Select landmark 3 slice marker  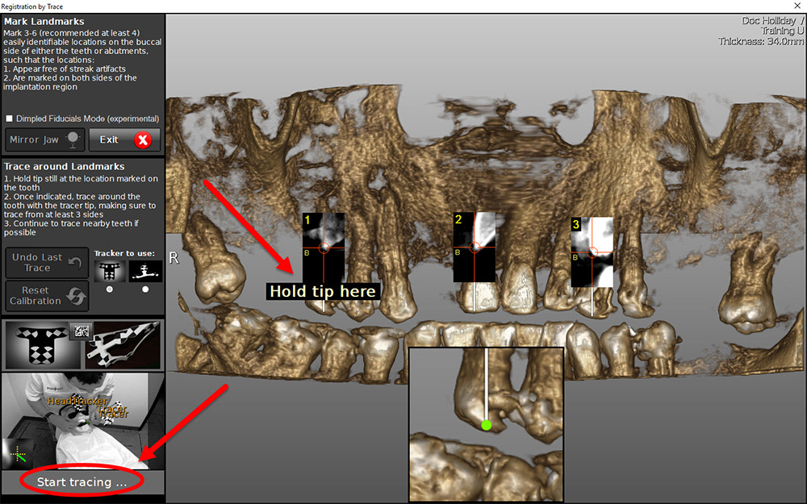point(592,252)
